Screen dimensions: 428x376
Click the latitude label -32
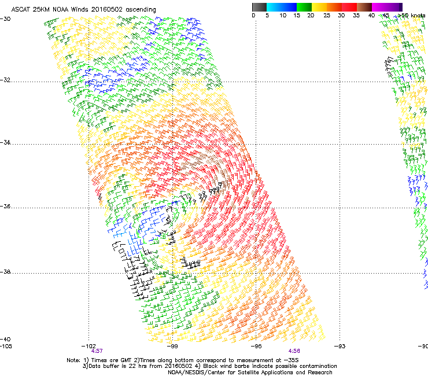point(5,80)
